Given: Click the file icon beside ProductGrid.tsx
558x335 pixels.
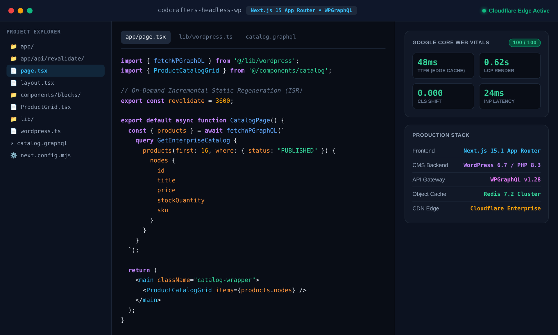Looking at the screenshot, I should 14,107.
